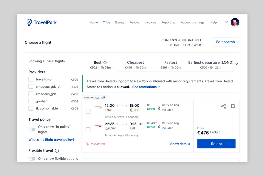This screenshot has width=264, height=176.
Task: Click the carry-on bag icon for outbound flight
Action: click(159, 108)
